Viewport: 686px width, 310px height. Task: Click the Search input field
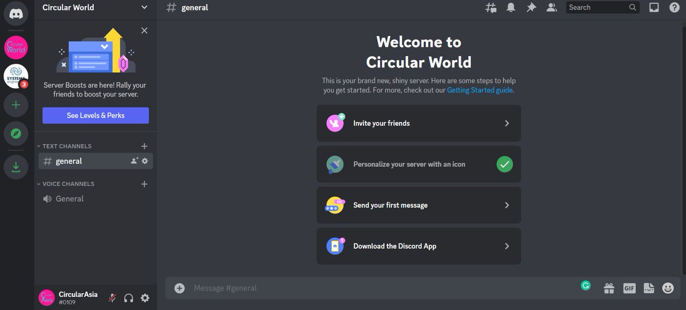pos(603,7)
